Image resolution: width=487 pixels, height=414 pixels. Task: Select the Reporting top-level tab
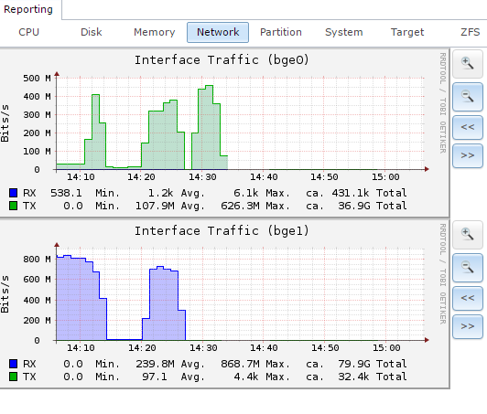pos(28,10)
